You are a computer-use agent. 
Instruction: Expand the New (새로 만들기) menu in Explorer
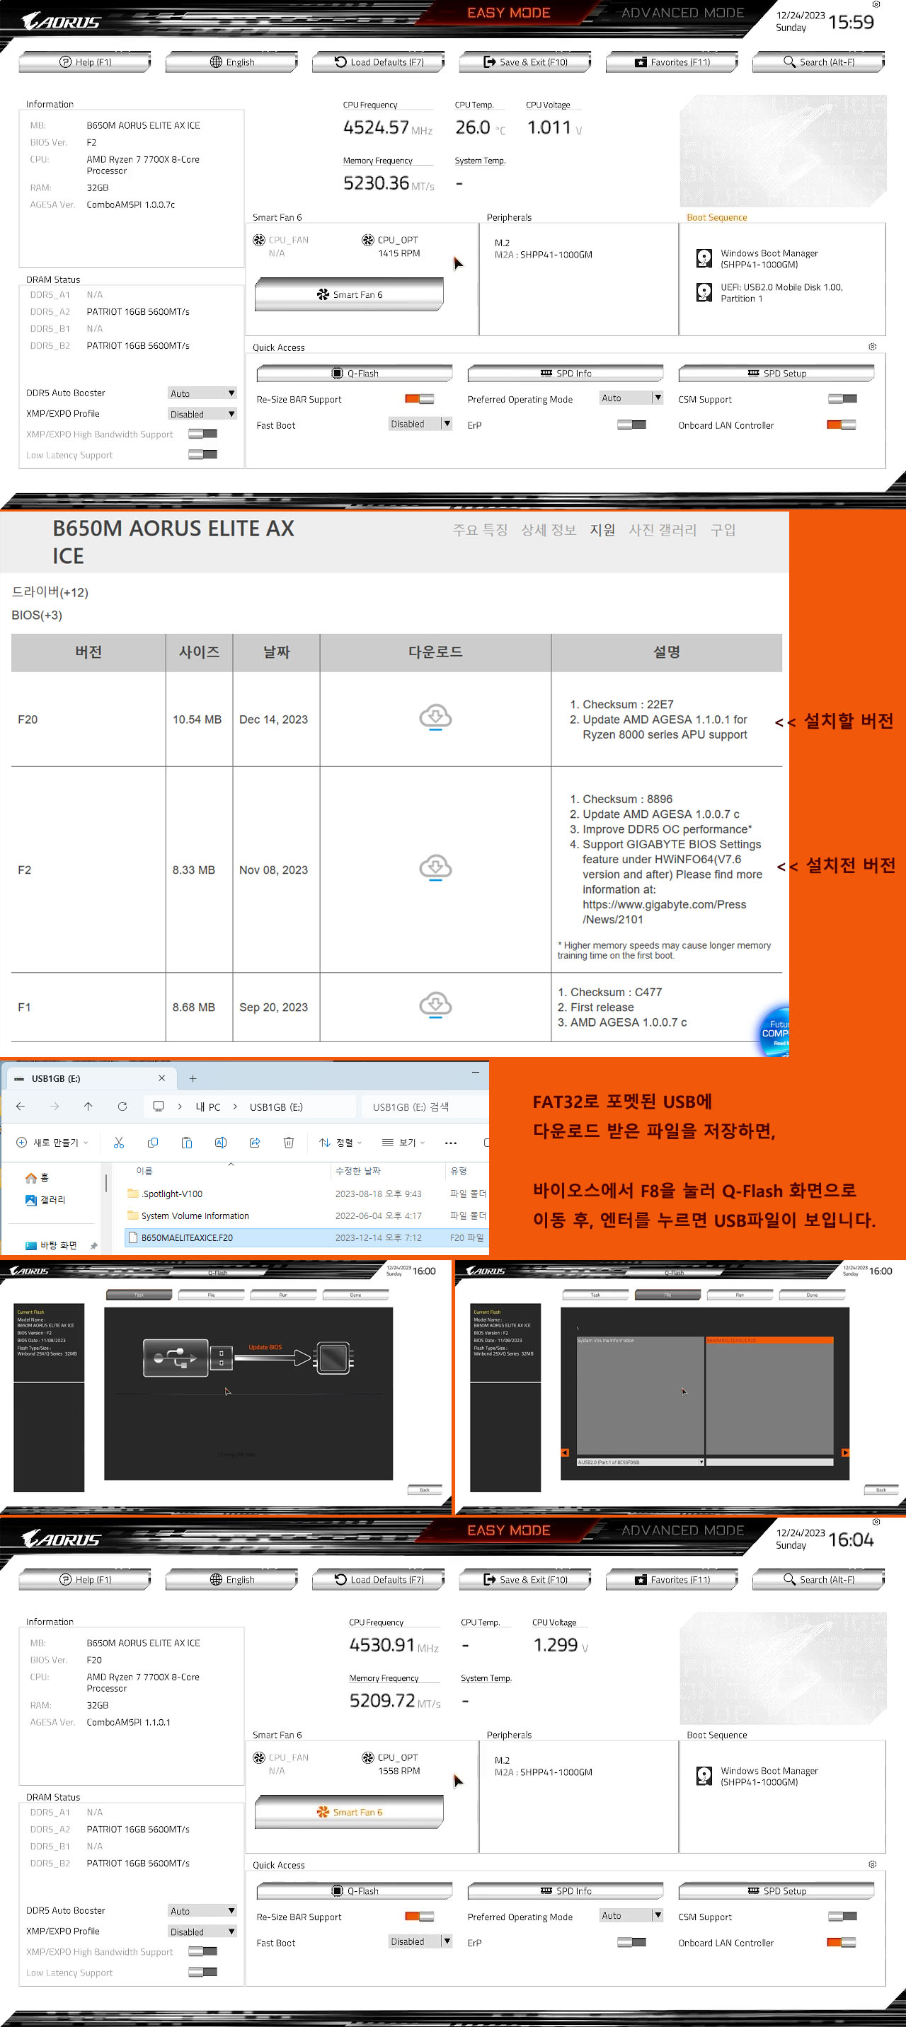[x=52, y=1143]
